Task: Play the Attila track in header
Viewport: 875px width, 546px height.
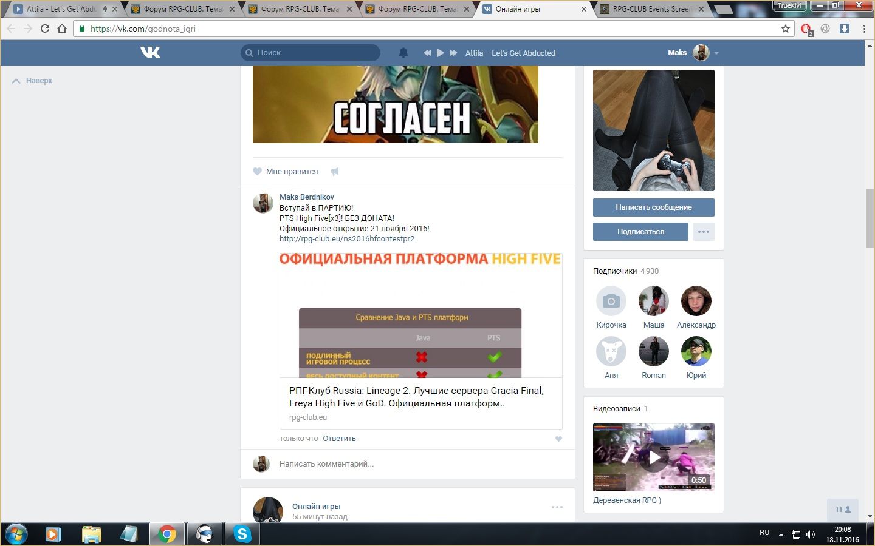Action: point(441,53)
